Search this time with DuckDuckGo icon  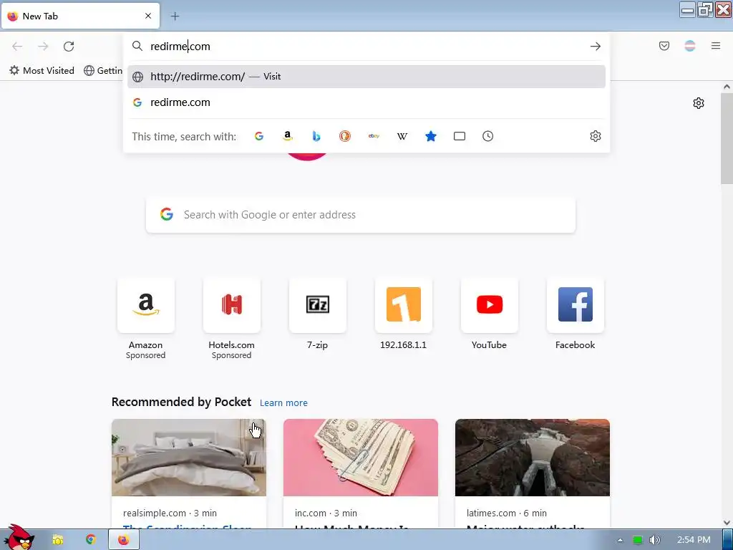pos(345,136)
